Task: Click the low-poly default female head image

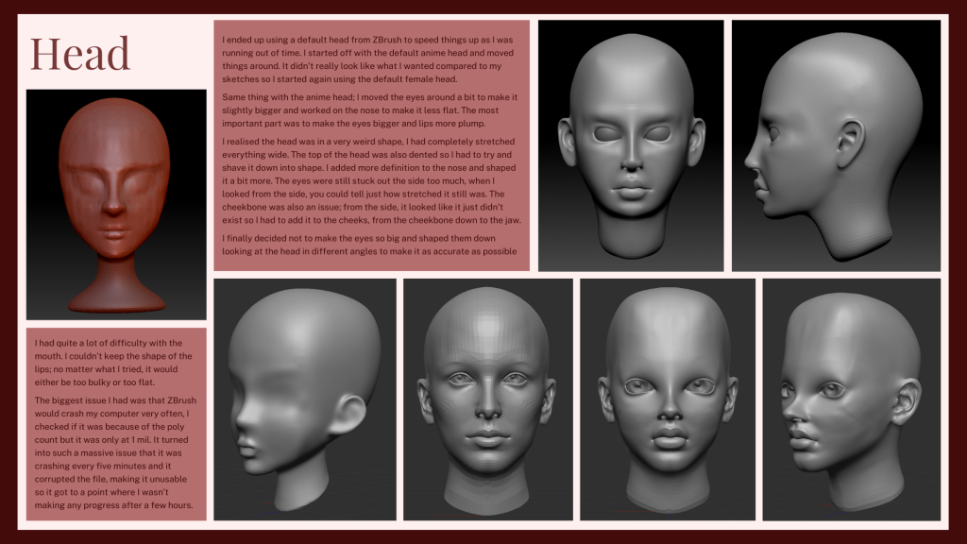Action: point(488,399)
